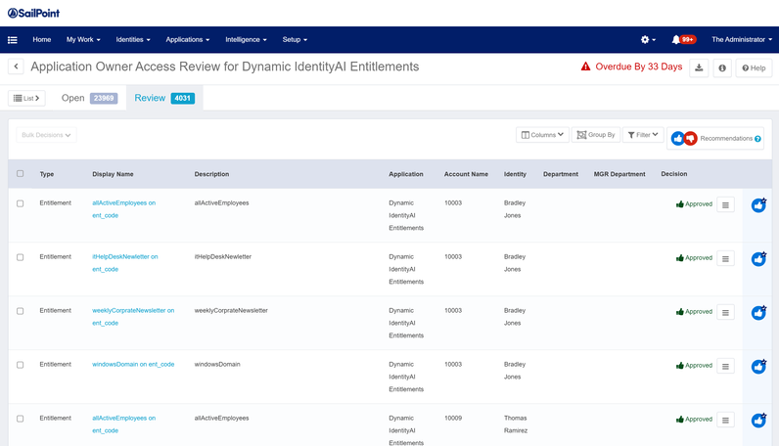779x446 pixels.
Task: Expand The Administrator user menu
Action: (741, 40)
